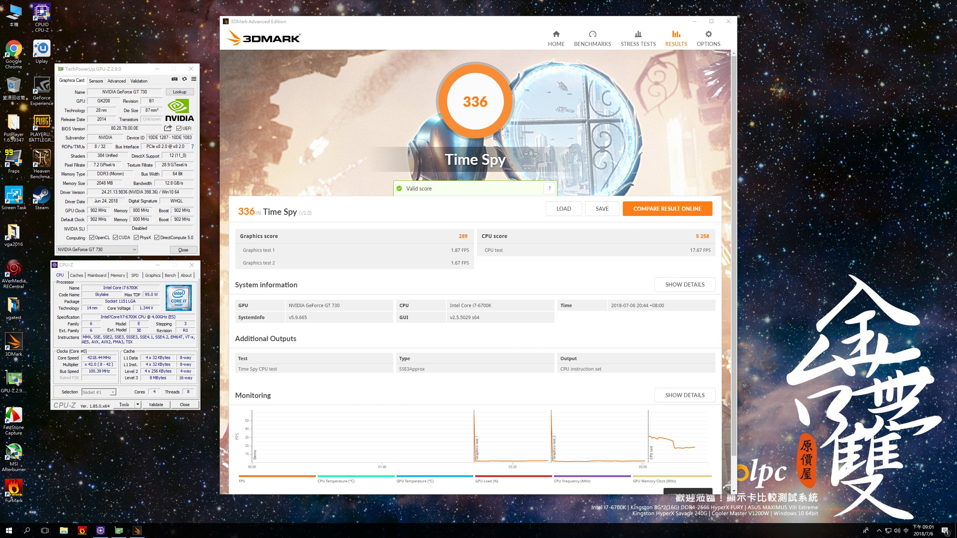Show details for System information
Image resolution: width=957 pixels, height=538 pixels.
pos(684,285)
